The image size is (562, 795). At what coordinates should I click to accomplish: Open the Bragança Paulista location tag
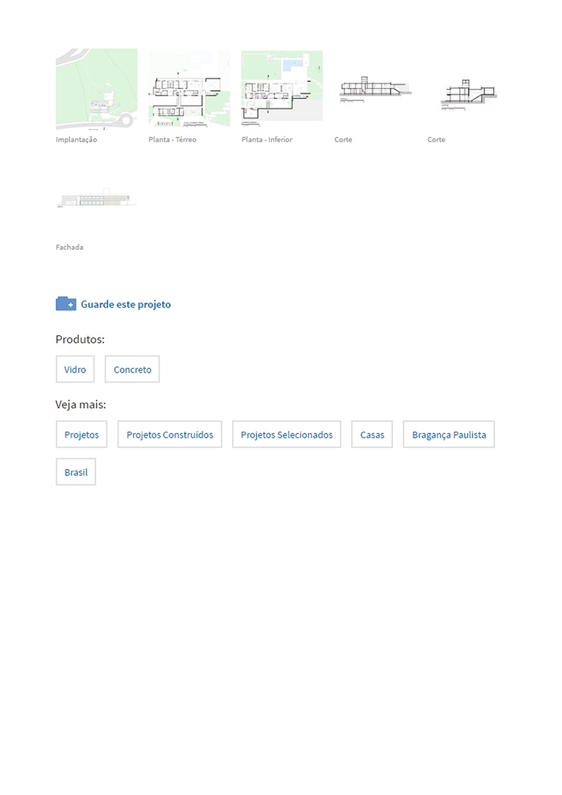coord(449,434)
